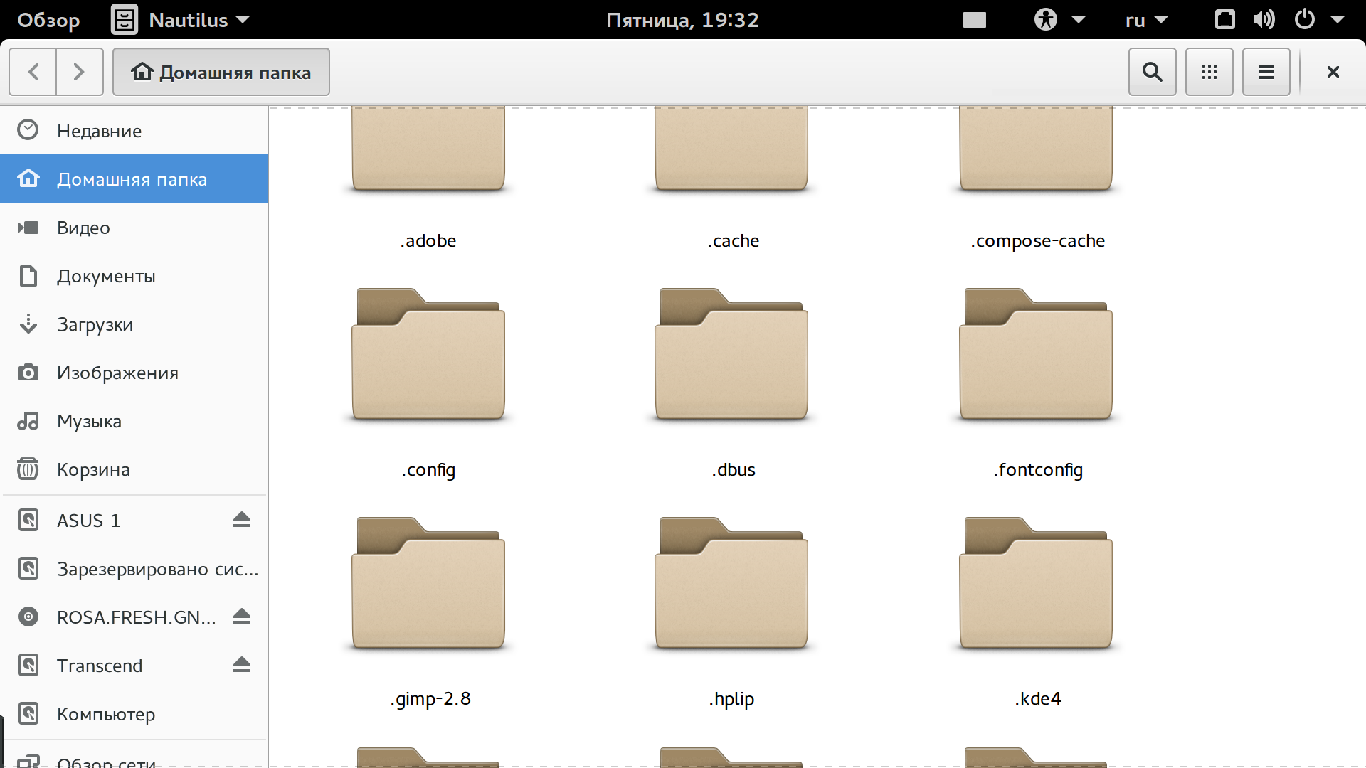The image size is (1366, 768).
Task: Select the .config folder
Action: [428, 356]
